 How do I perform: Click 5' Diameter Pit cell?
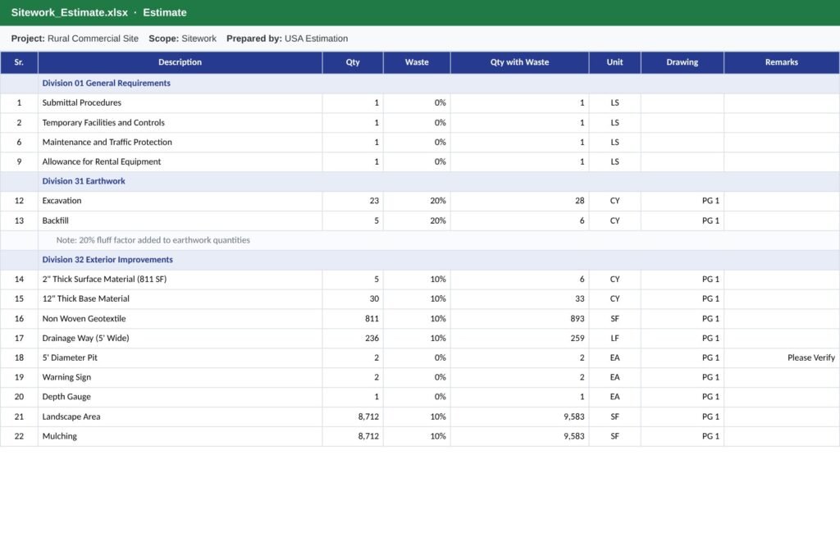(x=180, y=357)
